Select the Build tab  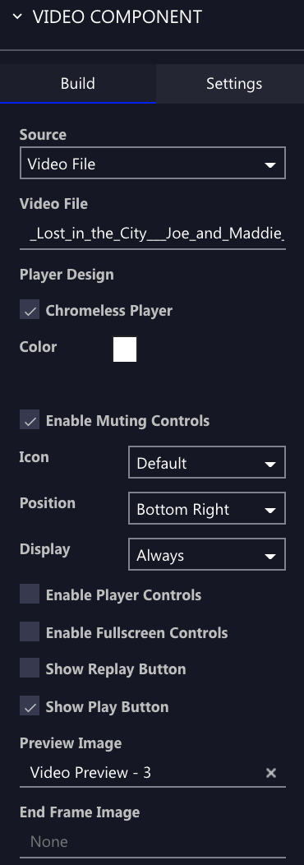click(78, 84)
